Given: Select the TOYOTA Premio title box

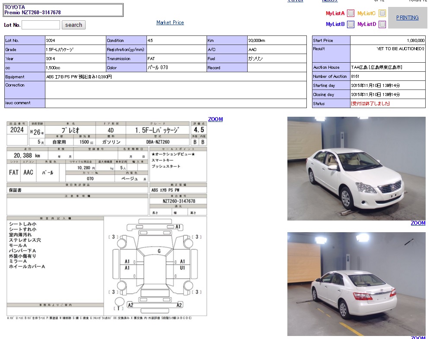Looking at the screenshot, I should [63, 10].
